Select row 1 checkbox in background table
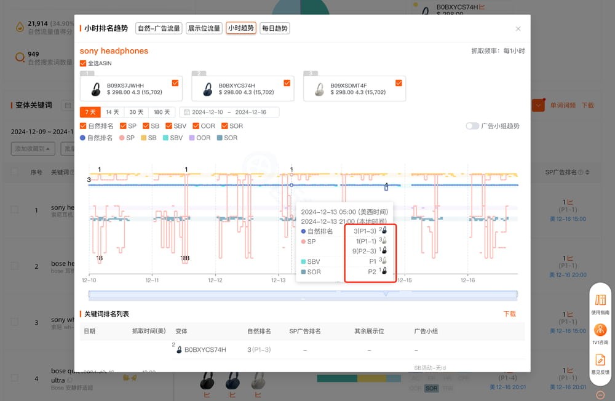Image resolution: width=615 pixels, height=401 pixels. click(15, 210)
